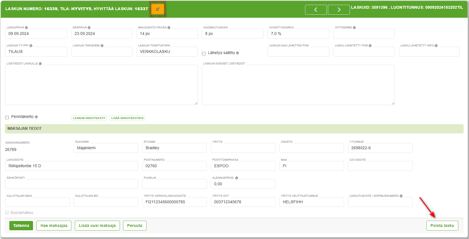Click the Lisätiedot laskulle text area
Screen dimensions: 469x239
click(x=101, y=85)
